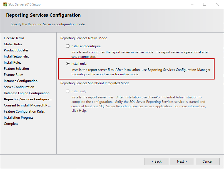Select native mode 'Install only' radio button
This screenshot has width=224, height=169.
tap(68, 64)
